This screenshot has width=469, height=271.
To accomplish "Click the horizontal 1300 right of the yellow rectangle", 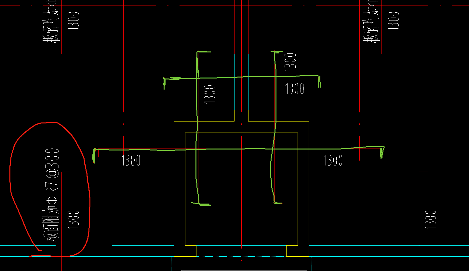I will pyautogui.click(x=333, y=161).
